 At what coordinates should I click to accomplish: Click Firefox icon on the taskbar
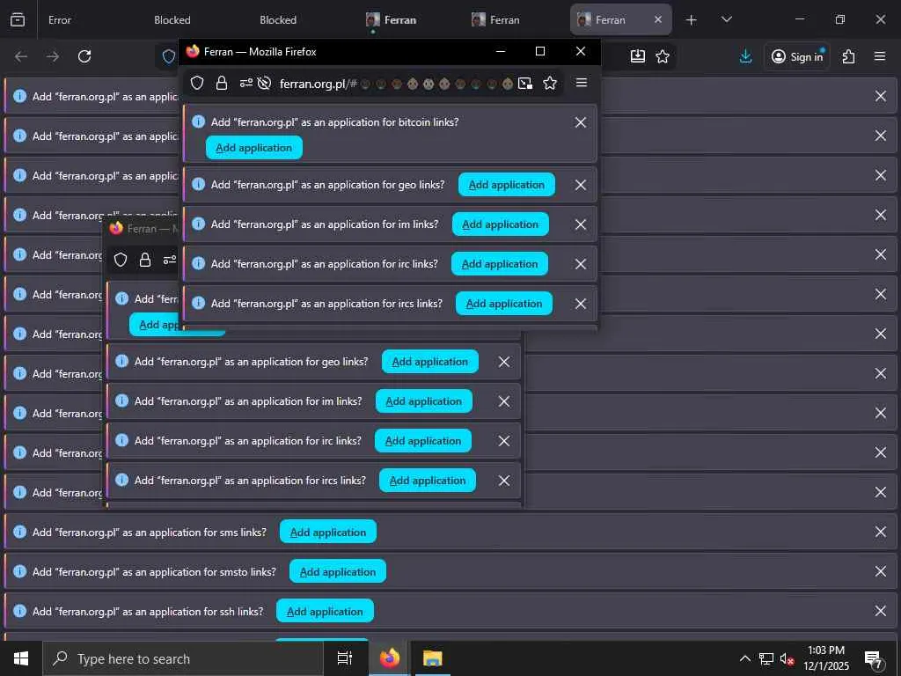pos(390,658)
